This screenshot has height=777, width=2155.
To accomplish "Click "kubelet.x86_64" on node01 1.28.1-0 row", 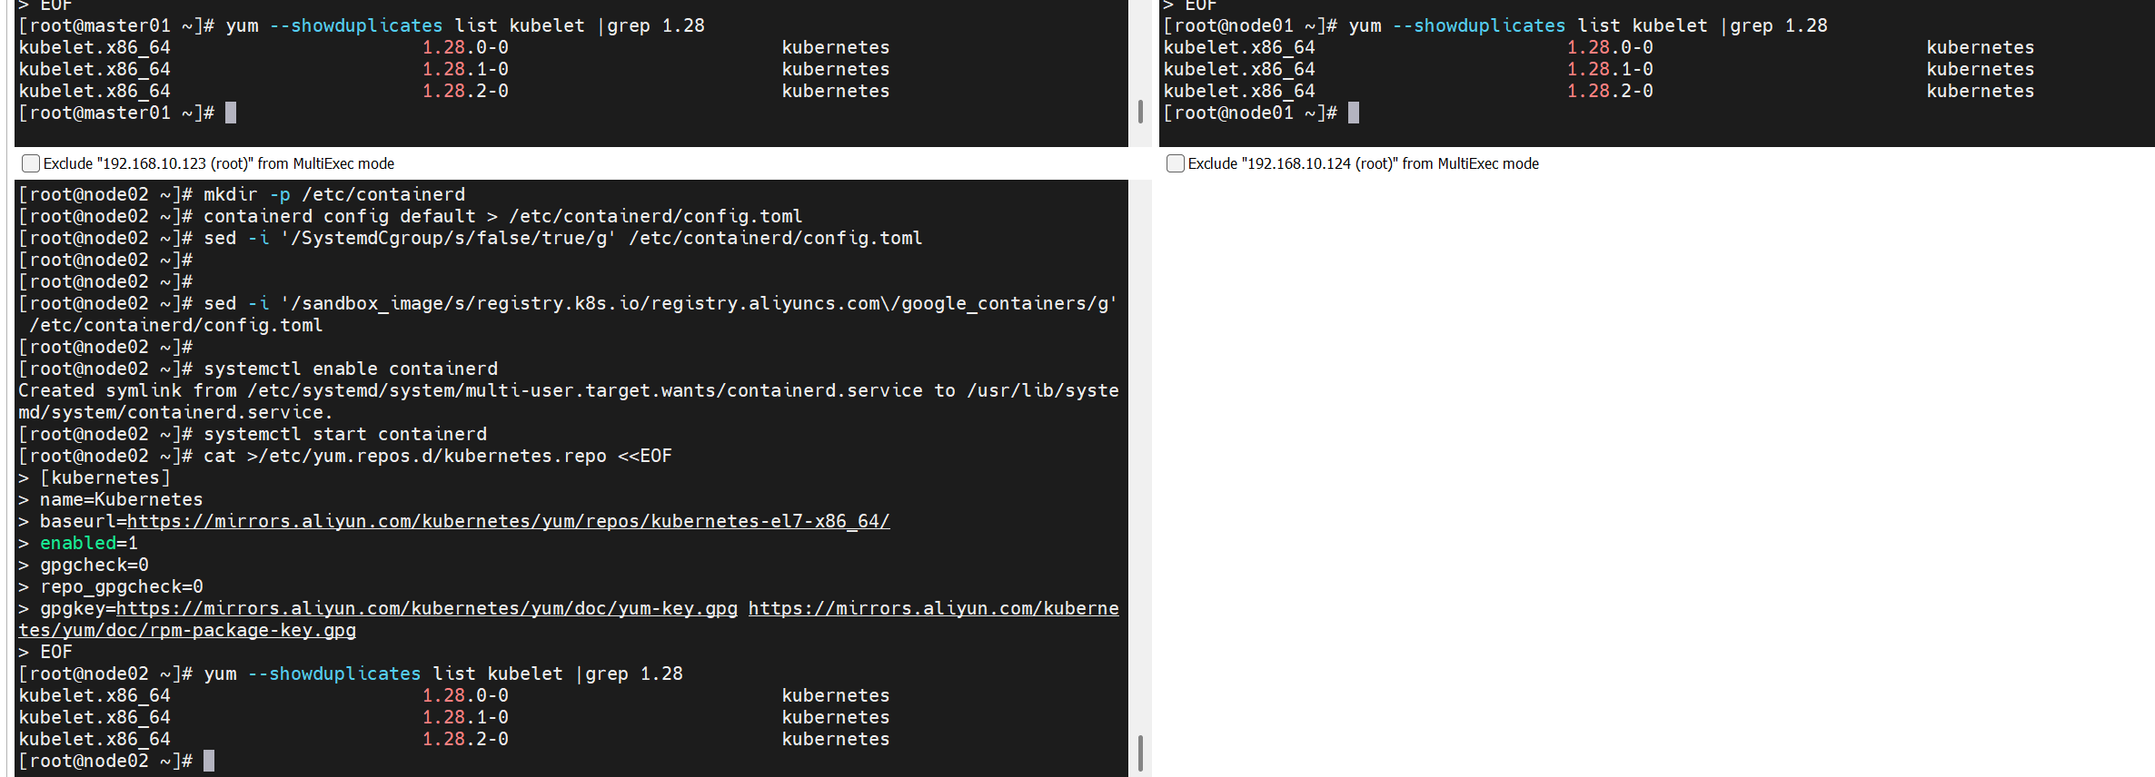I will pos(1239,69).
